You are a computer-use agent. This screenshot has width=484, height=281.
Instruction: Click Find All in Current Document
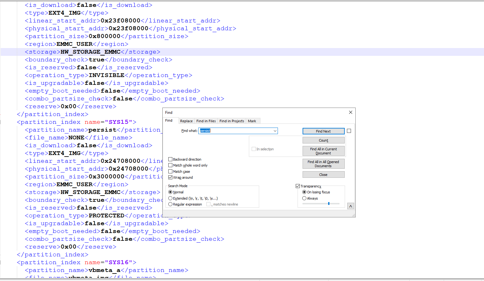pos(323,151)
